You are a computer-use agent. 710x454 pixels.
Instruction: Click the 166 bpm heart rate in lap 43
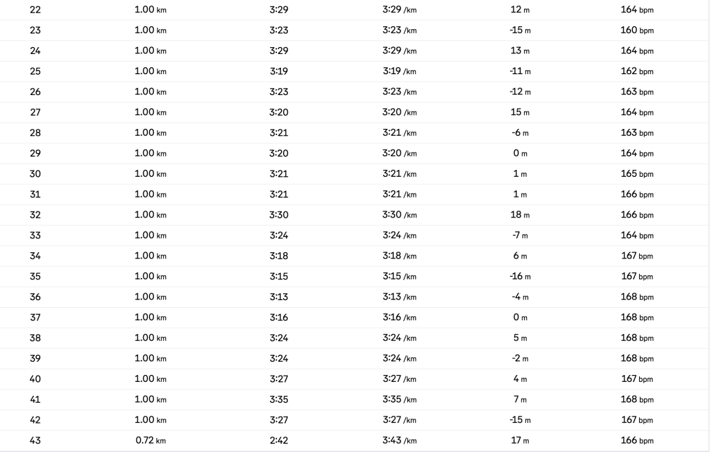click(x=636, y=441)
